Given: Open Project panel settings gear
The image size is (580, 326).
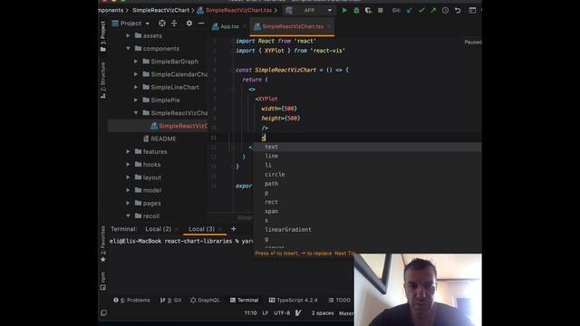Looking at the screenshot, I should coord(189,24).
